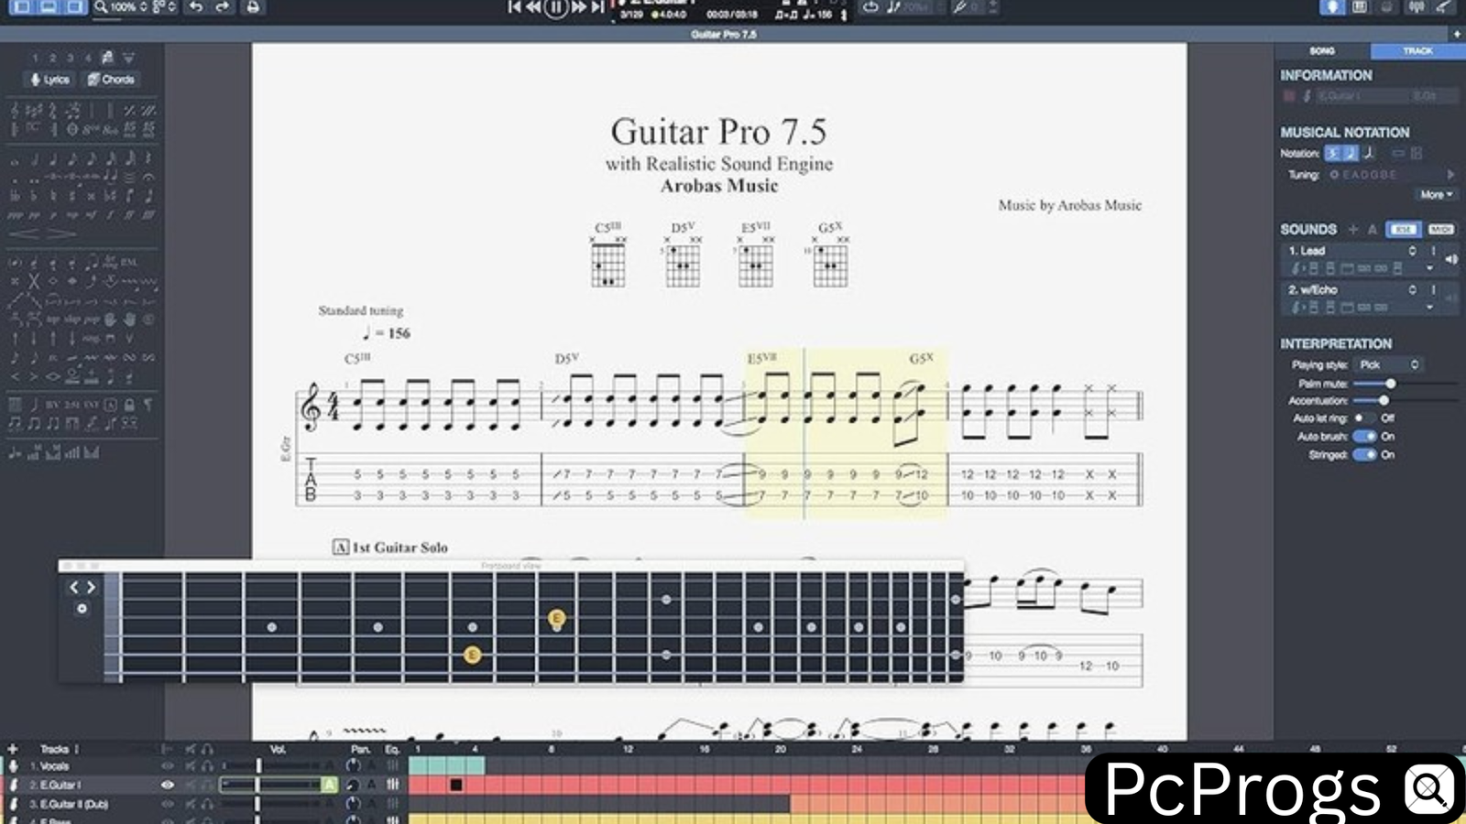Disable the Auto brush switch
The image size is (1466, 824).
tap(1364, 437)
